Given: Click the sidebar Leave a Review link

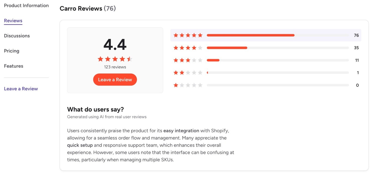Looking at the screenshot, I should (x=21, y=89).
